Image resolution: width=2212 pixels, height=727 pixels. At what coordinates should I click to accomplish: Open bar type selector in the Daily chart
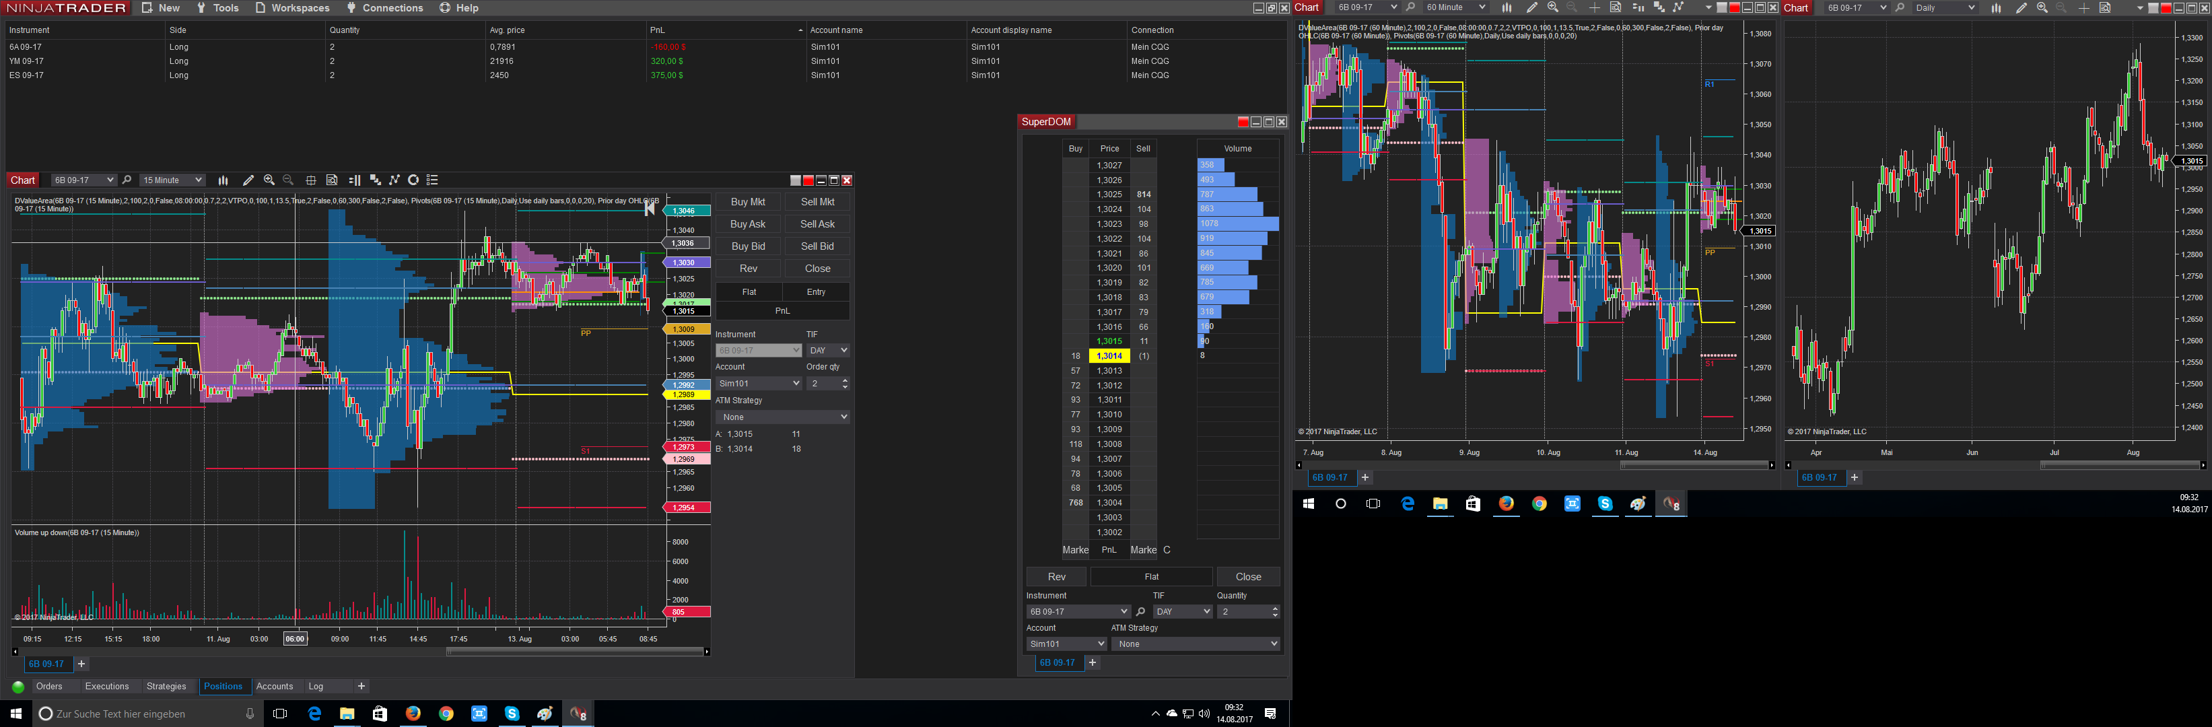click(1997, 7)
